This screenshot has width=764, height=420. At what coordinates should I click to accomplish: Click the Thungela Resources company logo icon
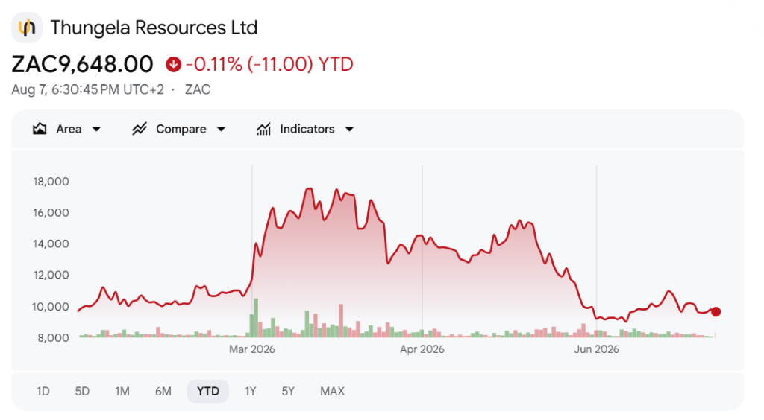coord(27,28)
